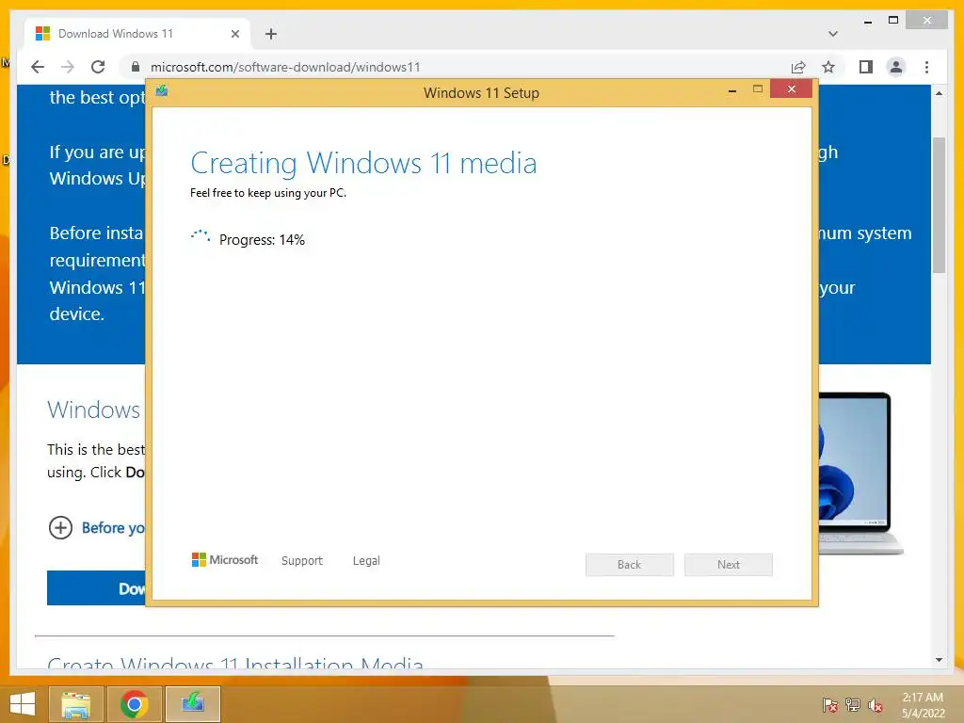Open File Explorer from taskbar
This screenshot has width=964, height=723.
pos(75,704)
